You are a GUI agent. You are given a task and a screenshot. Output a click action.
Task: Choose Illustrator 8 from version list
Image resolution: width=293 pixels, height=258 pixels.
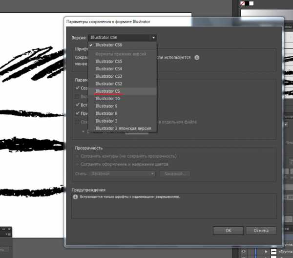tap(122, 113)
